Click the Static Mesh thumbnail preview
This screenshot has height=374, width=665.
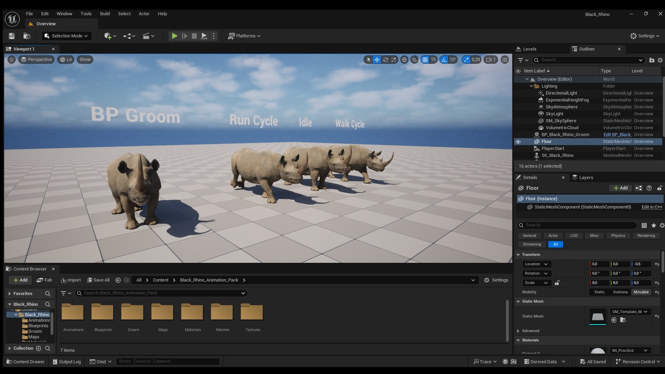[598, 316]
